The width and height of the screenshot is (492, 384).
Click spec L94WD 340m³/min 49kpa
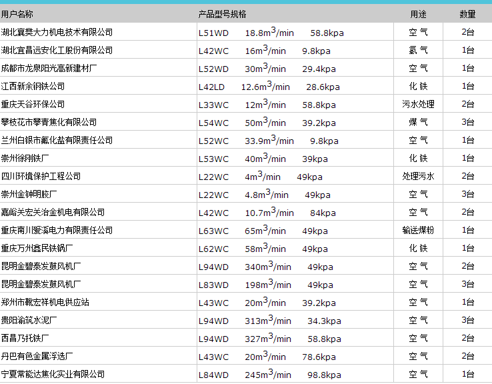266,267
